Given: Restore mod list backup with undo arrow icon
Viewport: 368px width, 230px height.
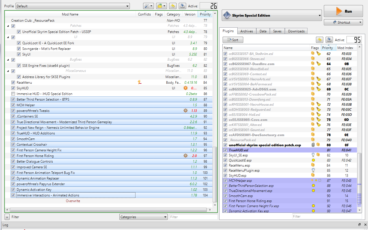Looking at the screenshot, I should click(x=173, y=6).
